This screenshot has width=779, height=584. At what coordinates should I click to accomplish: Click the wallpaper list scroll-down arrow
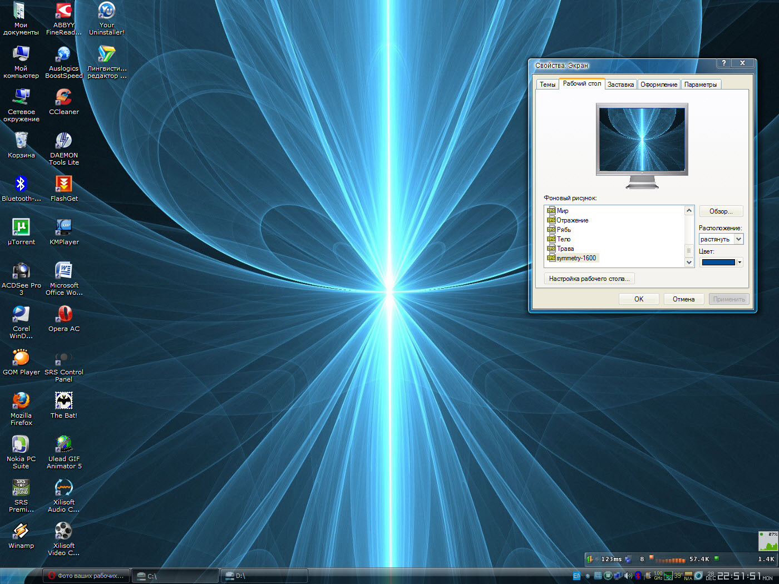click(689, 263)
